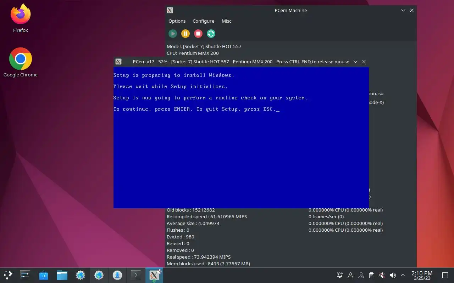Open the terminal from the taskbar
This screenshot has width=454, height=283.
pyautogui.click(x=135, y=275)
